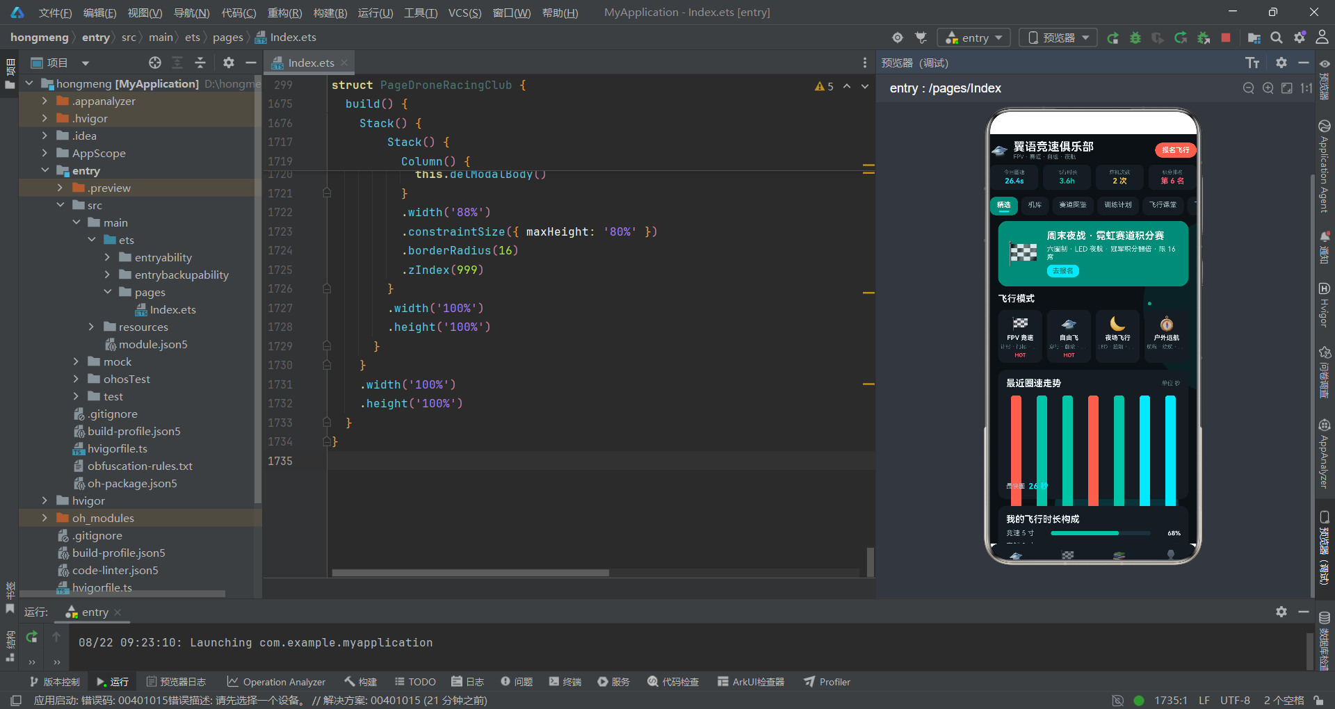Expand the oh_modules folder

point(44,518)
